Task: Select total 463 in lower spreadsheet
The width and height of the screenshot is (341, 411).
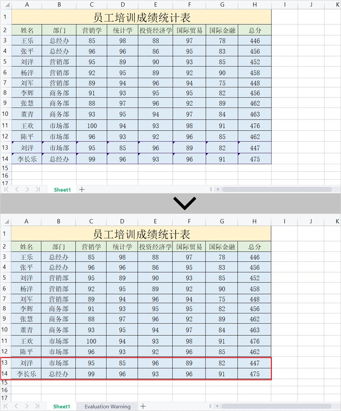Action: [254, 330]
